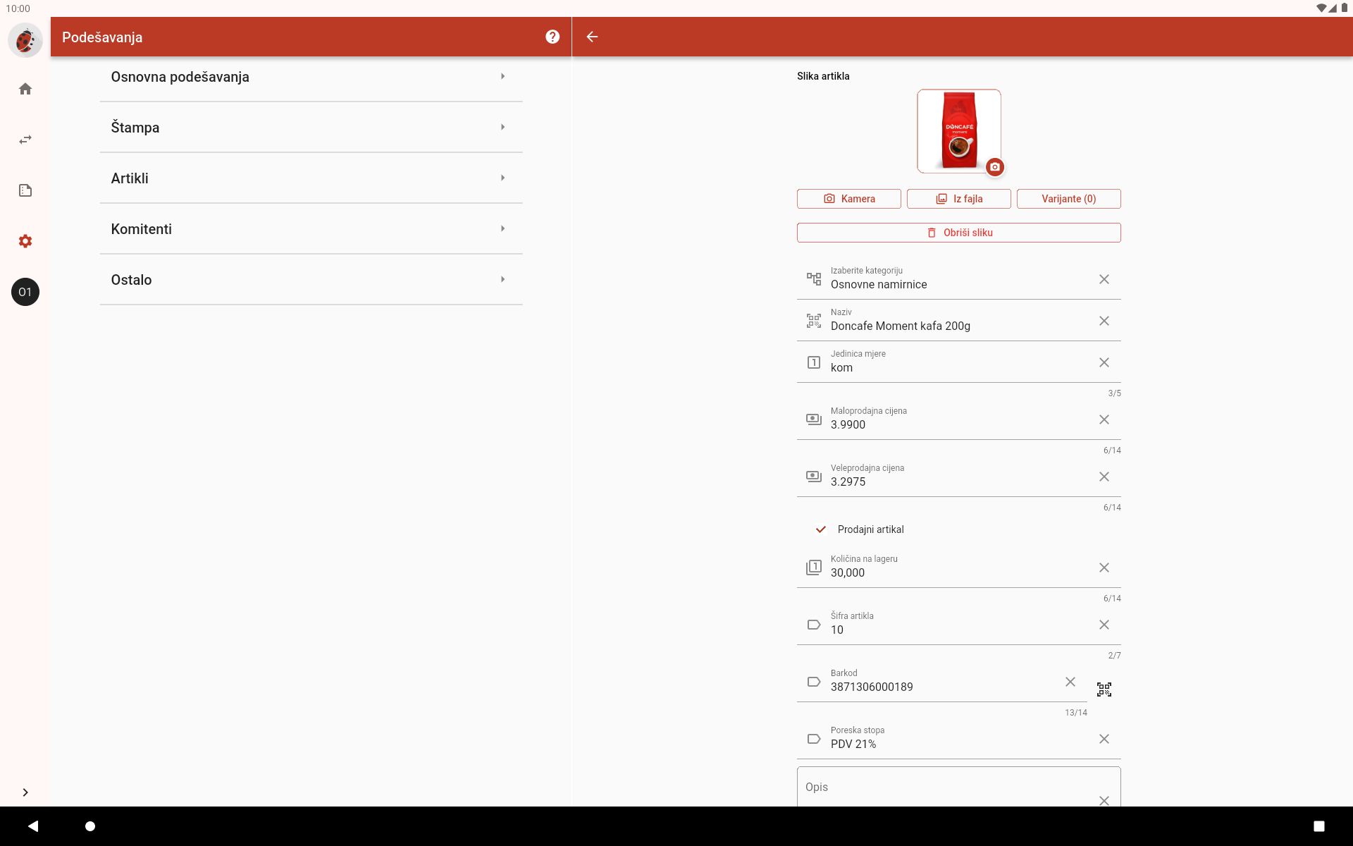The height and width of the screenshot is (846, 1353).
Task: Take a photo with the Kamera button
Action: tap(848, 199)
